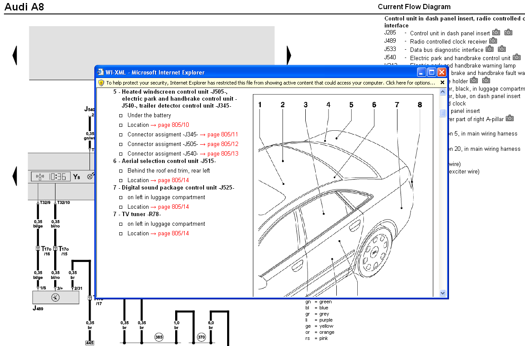Maximize the WI-XML Internet Explorer window
Viewport: 525px width, 346px height.
point(432,72)
